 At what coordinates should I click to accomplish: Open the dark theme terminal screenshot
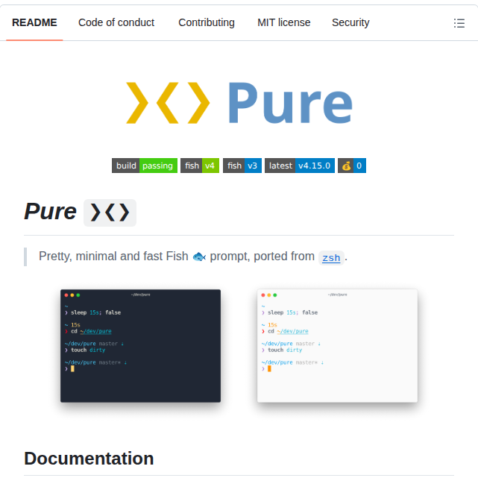tap(140, 345)
